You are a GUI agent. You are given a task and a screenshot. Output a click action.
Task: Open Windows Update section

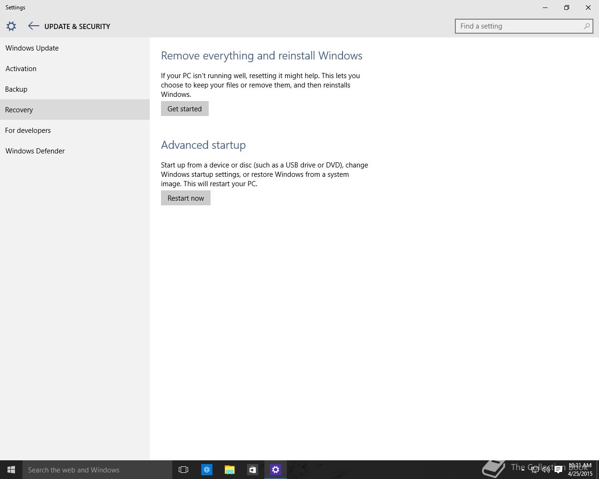[x=75, y=48]
